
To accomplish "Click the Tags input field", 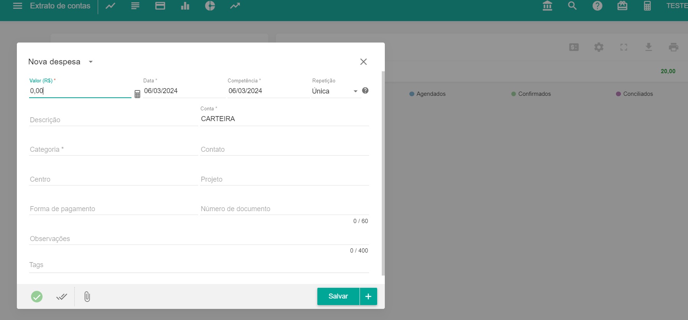I will [x=199, y=265].
